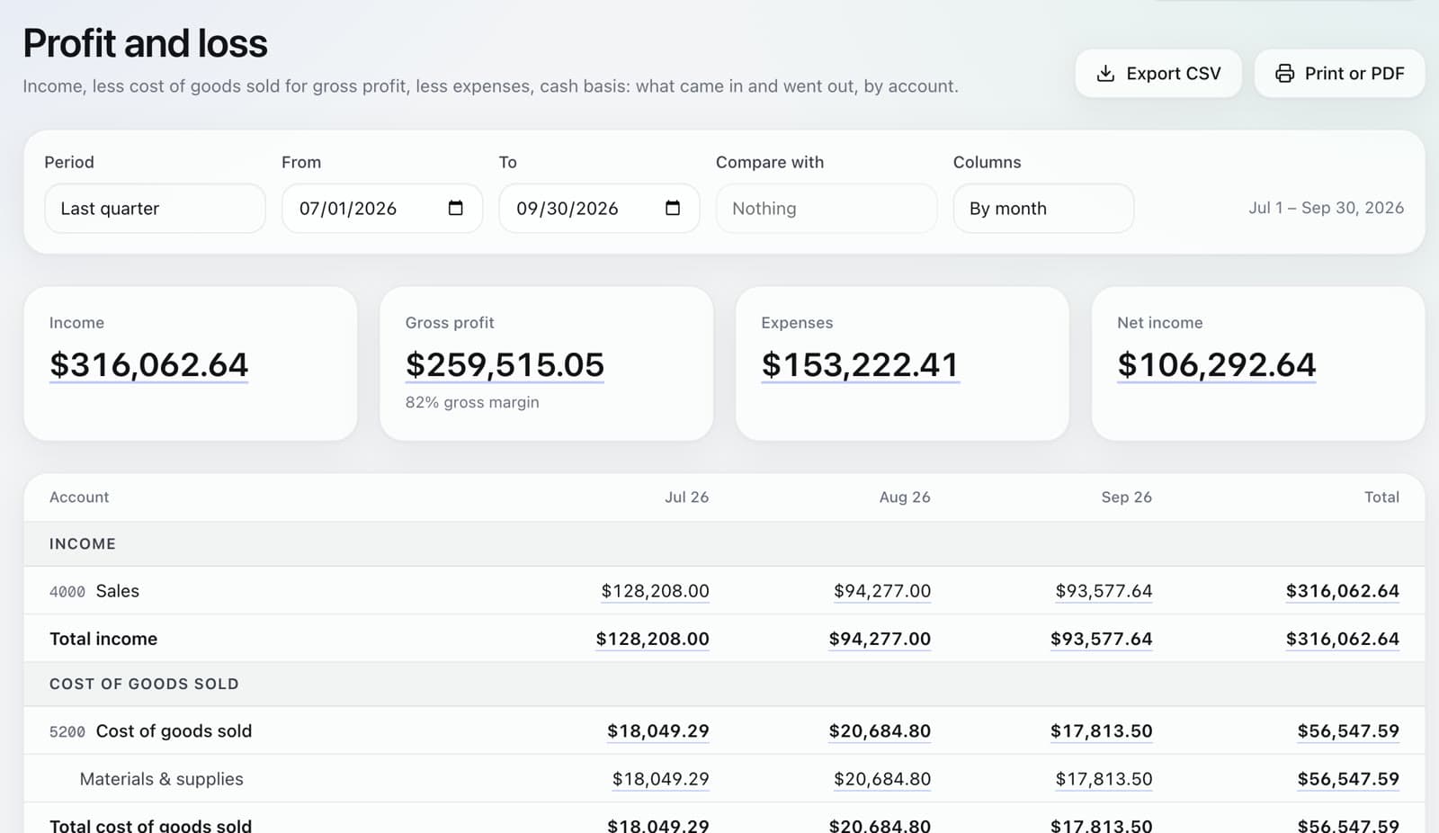Open Sales amount for Jul 26

(655, 591)
